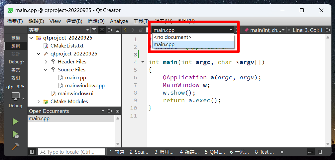This screenshot has width=335, height=160.
Task: Click Open Documents scrollbar down arrow
Action: pyautogui.click(x=118, y=144)
